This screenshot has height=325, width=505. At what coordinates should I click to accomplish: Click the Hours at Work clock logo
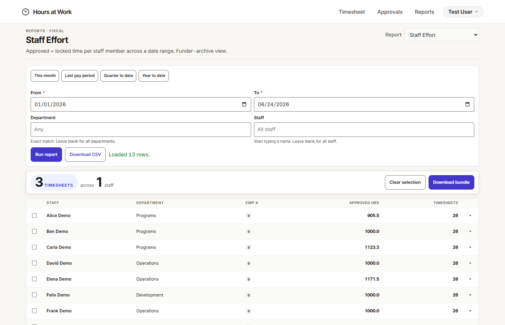tap(26, 12)
